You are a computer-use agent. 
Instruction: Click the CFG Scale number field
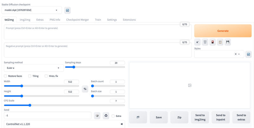(x=117, y=101)
